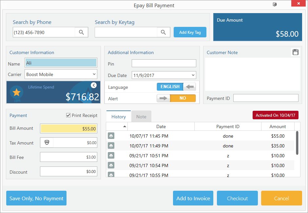Screen dimensions: 308x213
Task: Click the Checkout button
Action: 237,198
